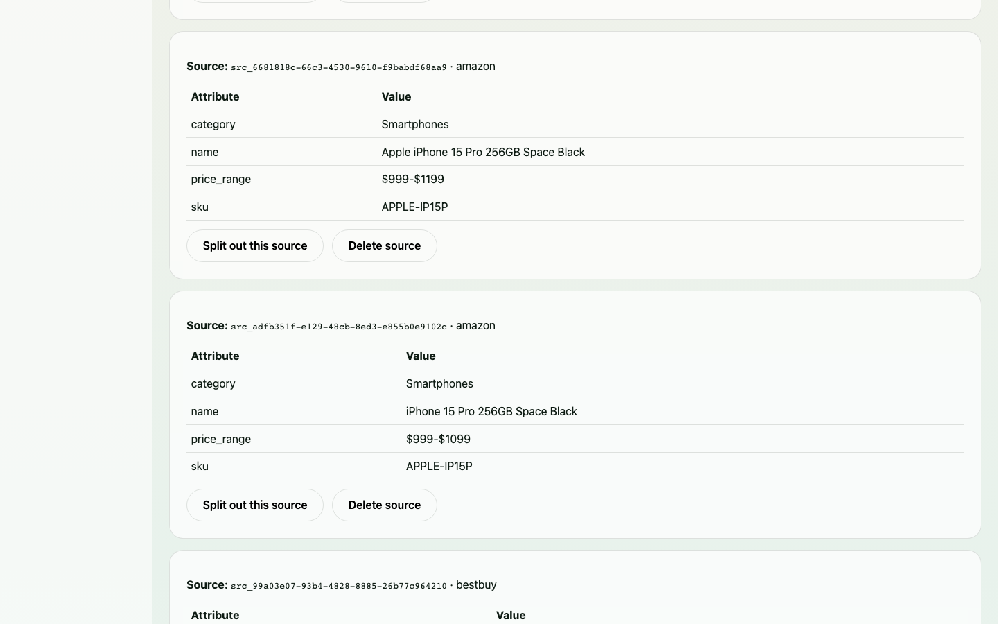The image size is (998, 624).
Task: Select source ID src_99a03e07-93b4-4828-8885-26b77c964210
Action: tap(339, 586)
